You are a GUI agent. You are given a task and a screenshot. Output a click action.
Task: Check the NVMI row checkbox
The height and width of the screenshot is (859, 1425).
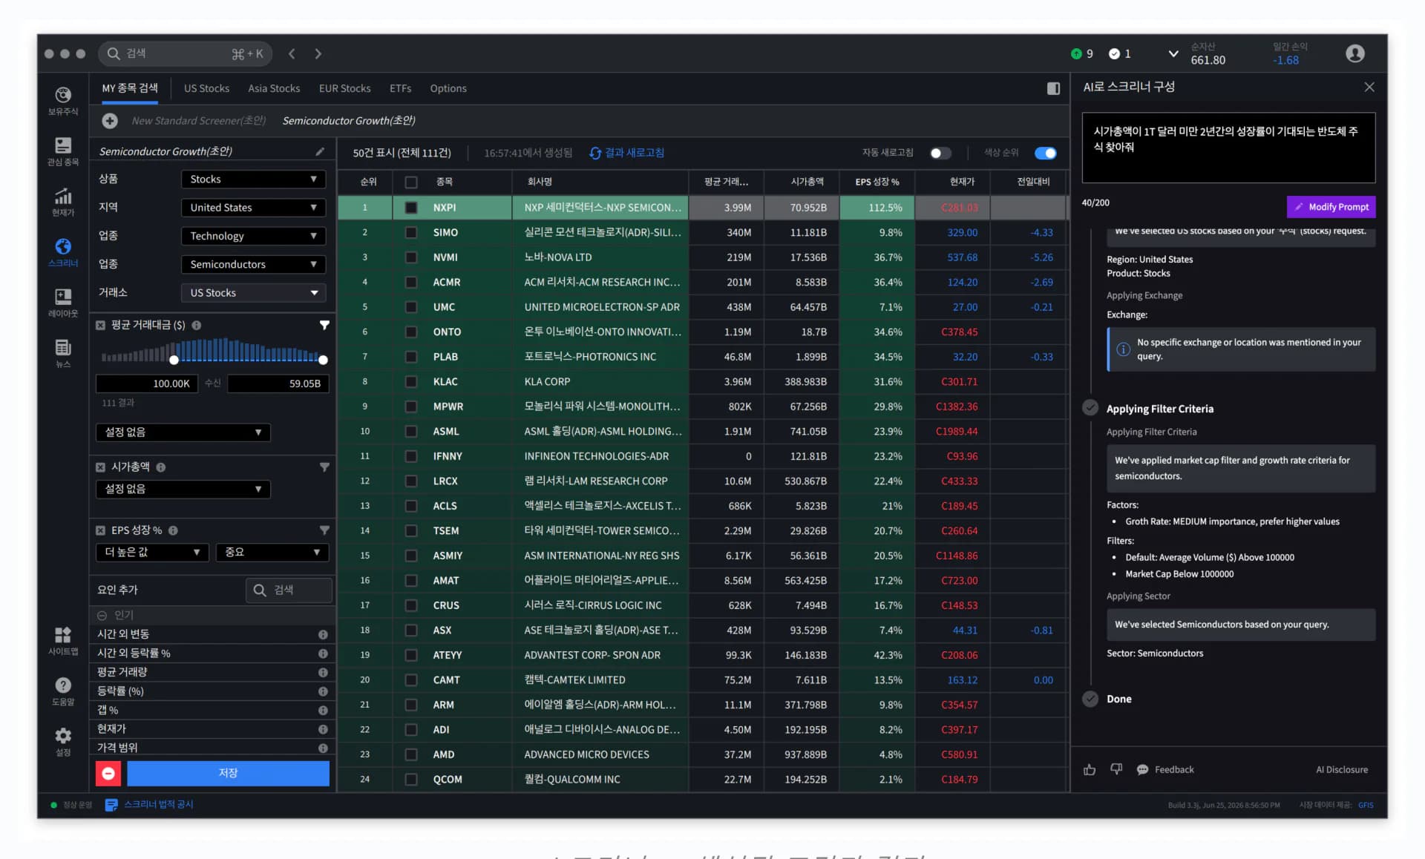(410, 257)
